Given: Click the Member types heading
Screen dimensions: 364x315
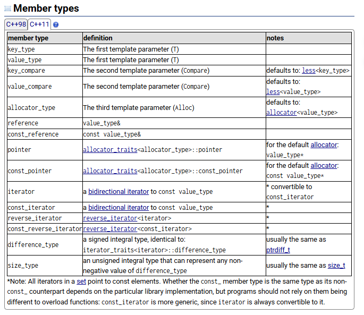Looking at the screenshot, I should tap(46, 8).
